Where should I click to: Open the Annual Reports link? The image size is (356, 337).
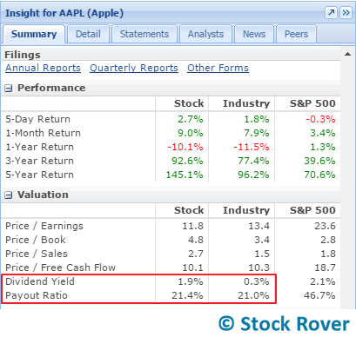click(43, 68)
